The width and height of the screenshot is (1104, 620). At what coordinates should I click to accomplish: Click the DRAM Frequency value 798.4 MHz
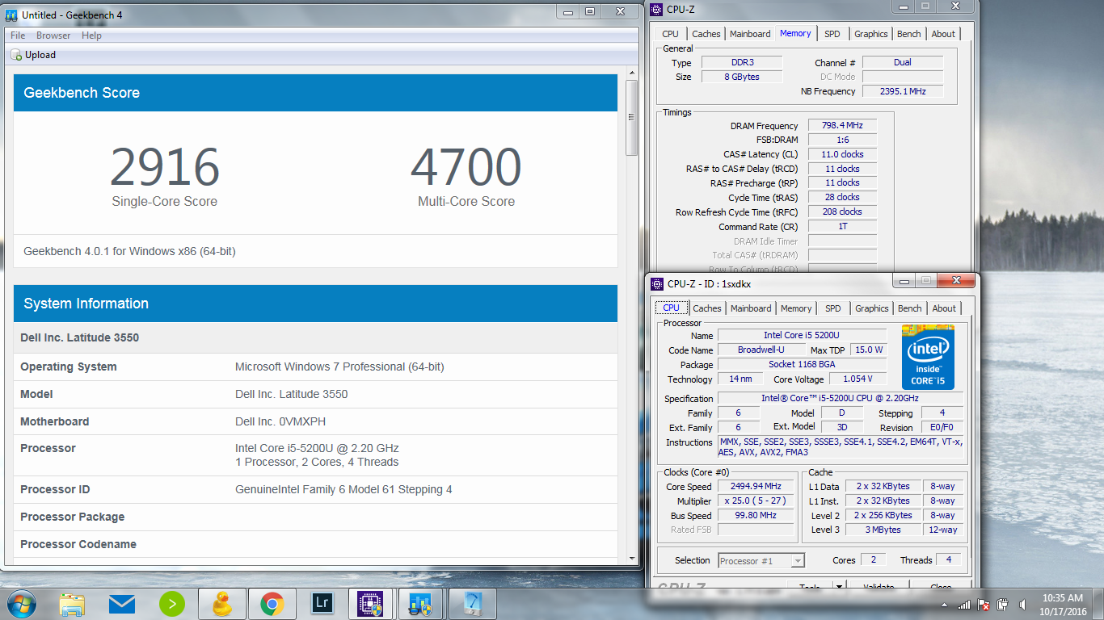[x=842, y=125]
